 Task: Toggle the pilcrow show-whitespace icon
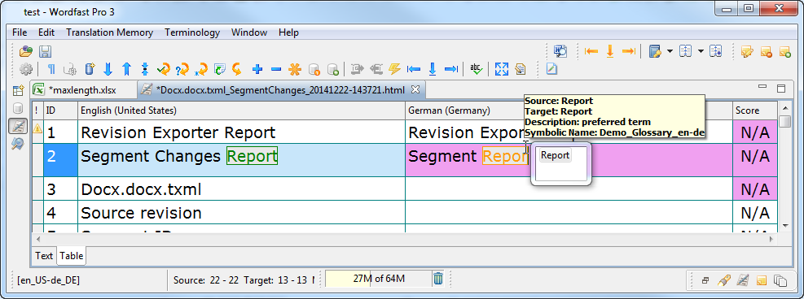(x=51, y=69)
